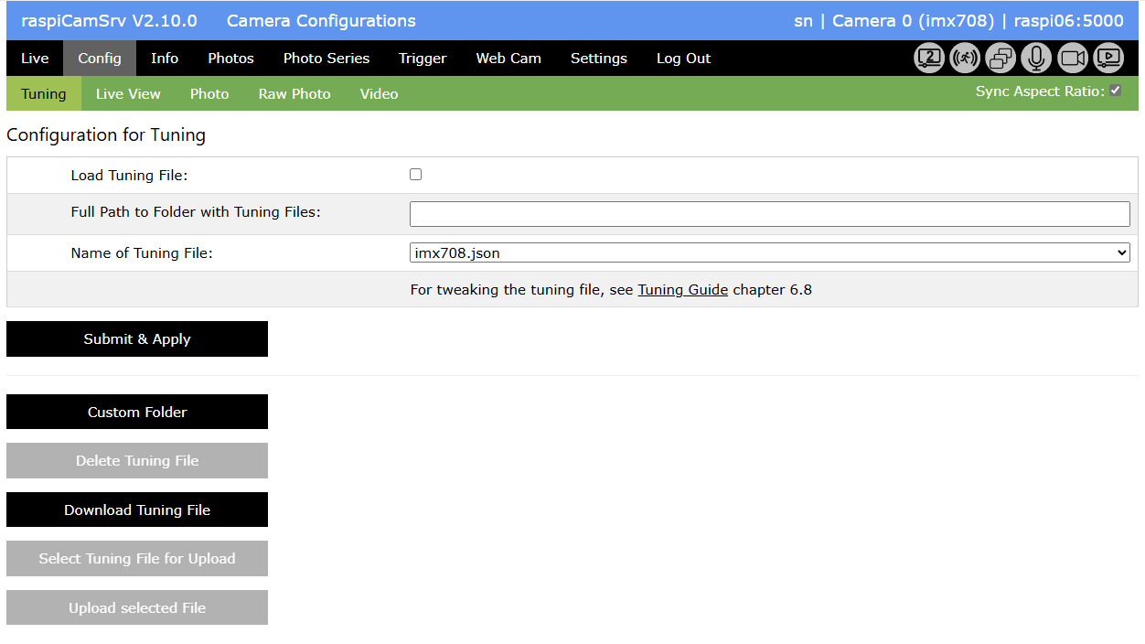Open the Web Cam menu
This screenshot has height=644, width=1145.
(x=508, y=59)
